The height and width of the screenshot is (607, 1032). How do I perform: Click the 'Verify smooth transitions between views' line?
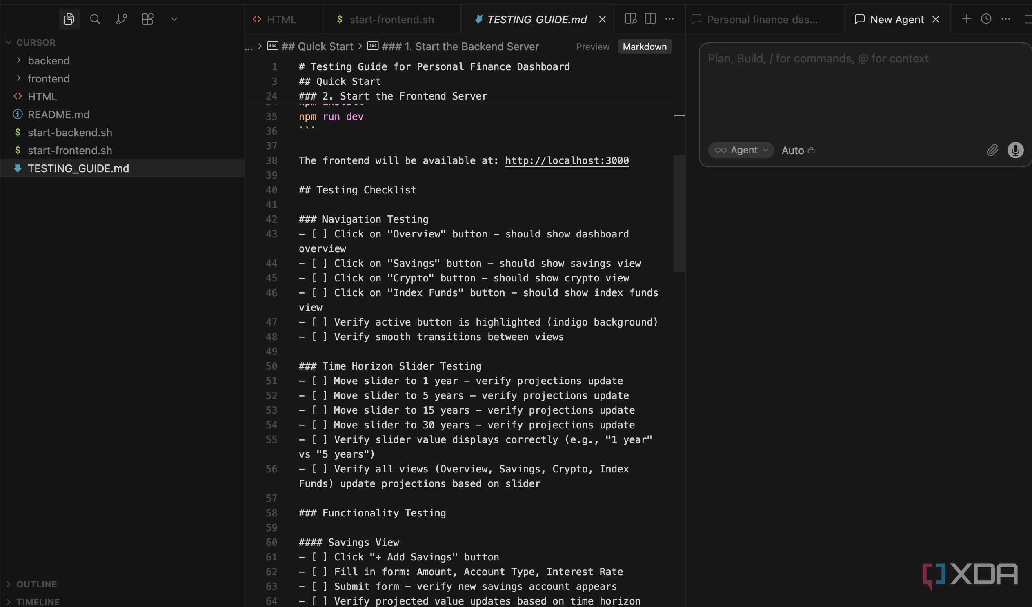coord(431,337)
